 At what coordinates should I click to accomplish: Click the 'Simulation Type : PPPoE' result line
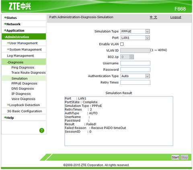(83, 106)
